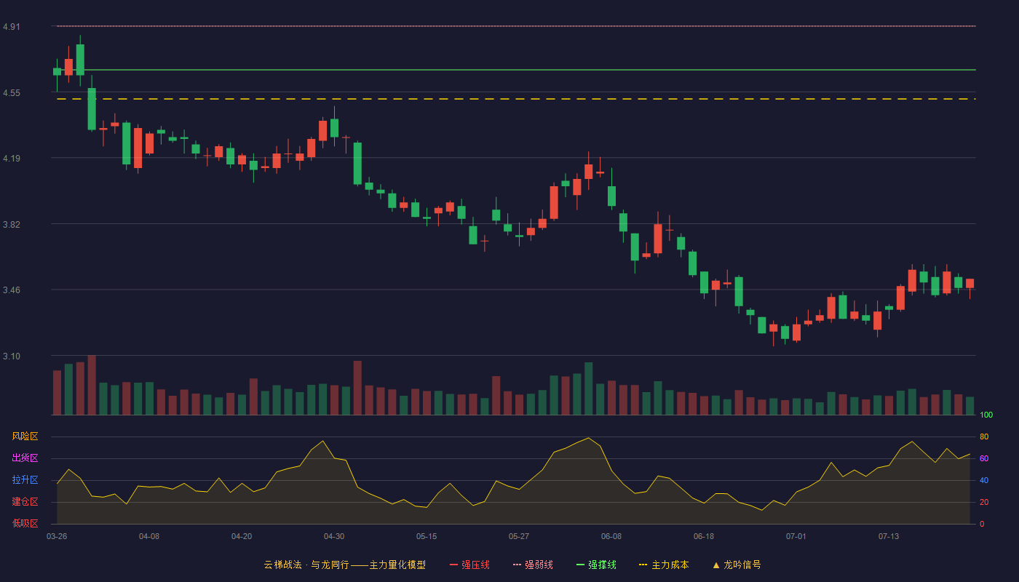Click the 07-01 date label

coord(796,536)
